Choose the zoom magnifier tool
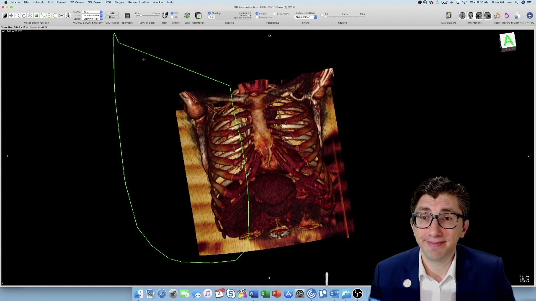Viewport: 536px width, 301px height. tap(18, 15)
